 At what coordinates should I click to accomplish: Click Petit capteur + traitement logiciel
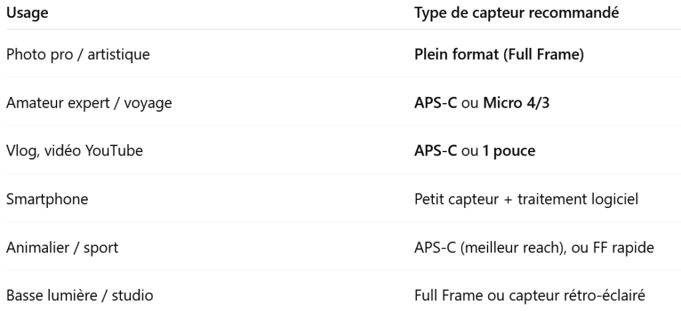527,199
